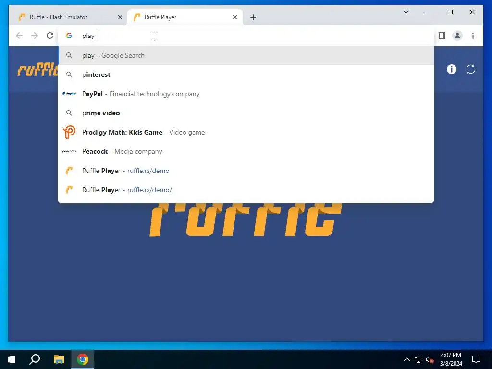Image resolution: width=492 pixels, height=369 pixels.
Task: Select the Prodigy Math: Kids Game suggestion
Action: pos(246,132)
